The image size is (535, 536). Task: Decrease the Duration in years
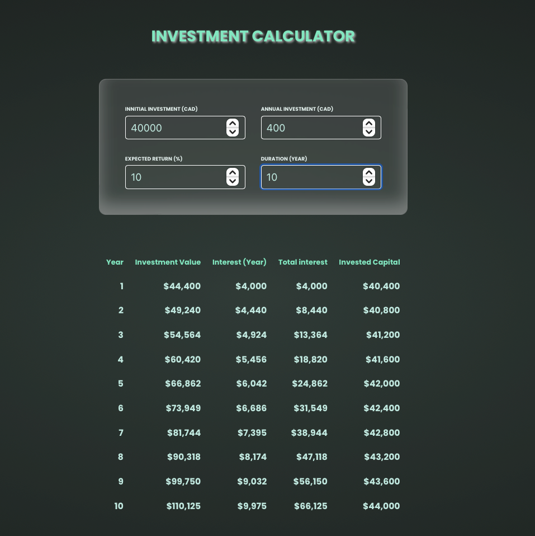pos(368,181)
